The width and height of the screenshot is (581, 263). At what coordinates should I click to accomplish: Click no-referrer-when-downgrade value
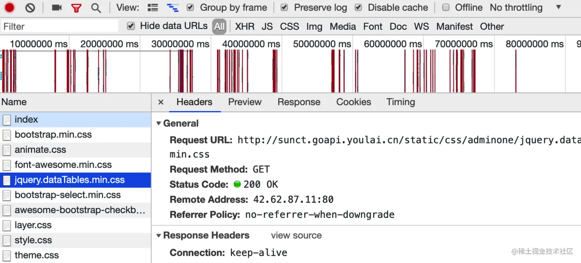coord(320,215)
